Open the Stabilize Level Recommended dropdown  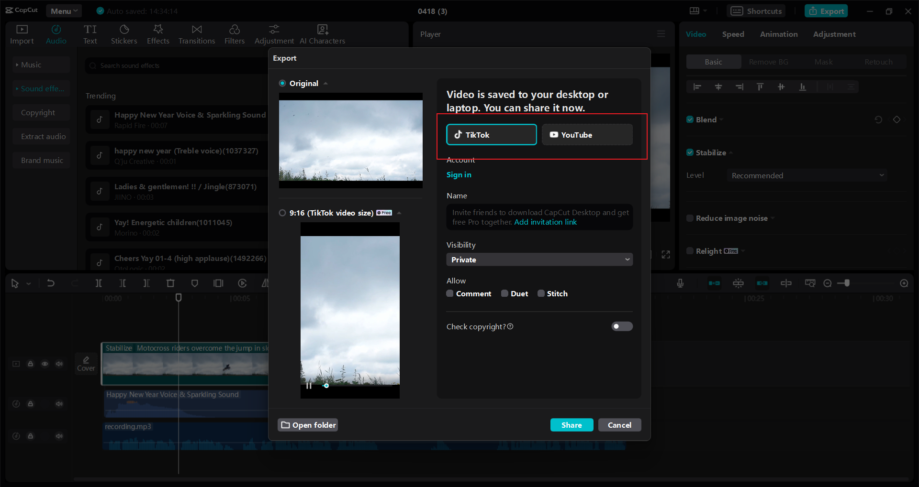tap(807, 175)
